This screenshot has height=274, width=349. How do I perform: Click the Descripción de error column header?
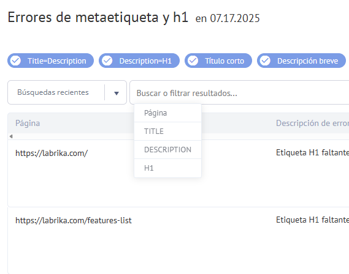[x=312, y=123]
